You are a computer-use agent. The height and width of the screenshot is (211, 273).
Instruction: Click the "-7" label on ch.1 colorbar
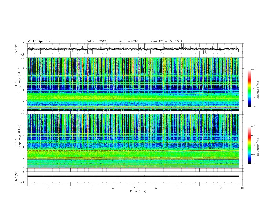[254, 107]
